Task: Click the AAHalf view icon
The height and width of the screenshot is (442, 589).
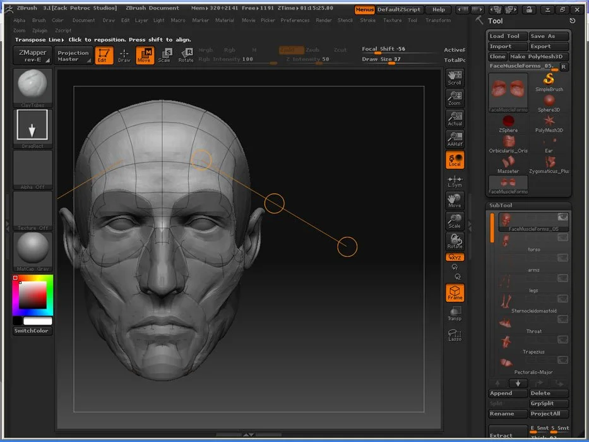Action: (455, 140)
